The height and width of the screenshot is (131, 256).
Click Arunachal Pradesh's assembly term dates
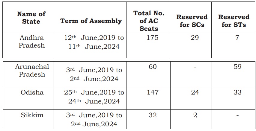click(94, 74)
